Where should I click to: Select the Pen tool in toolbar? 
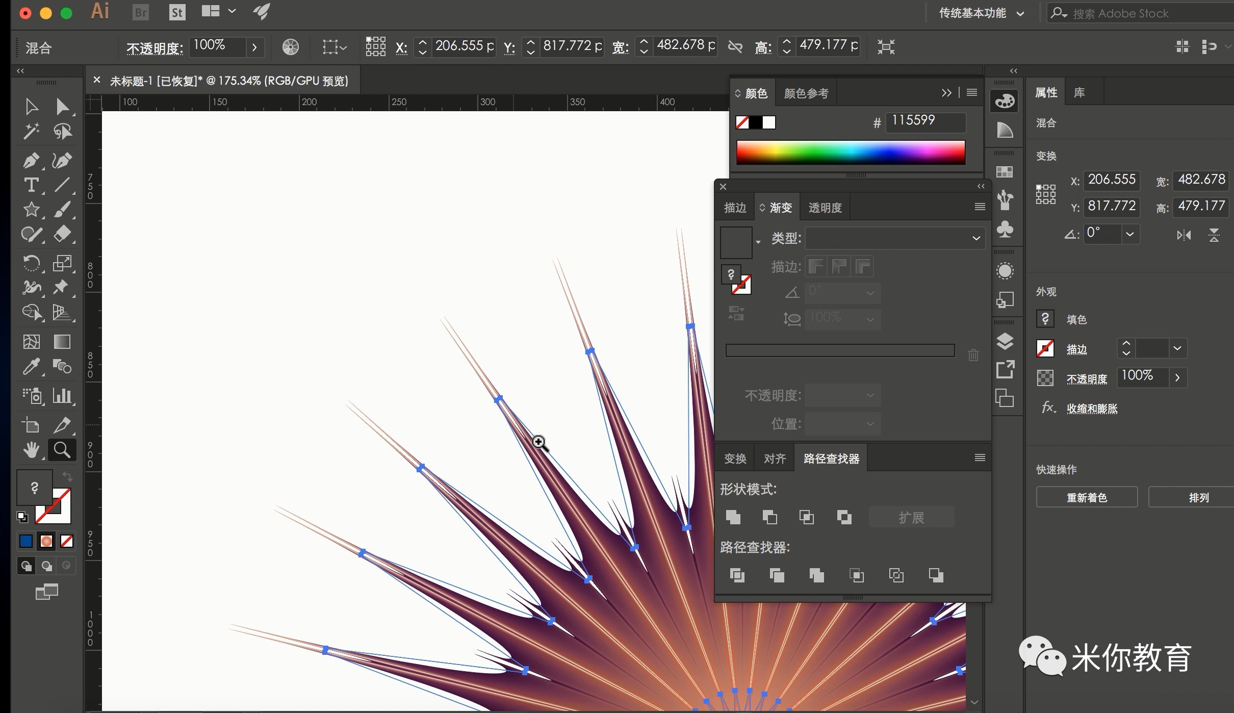32,161
